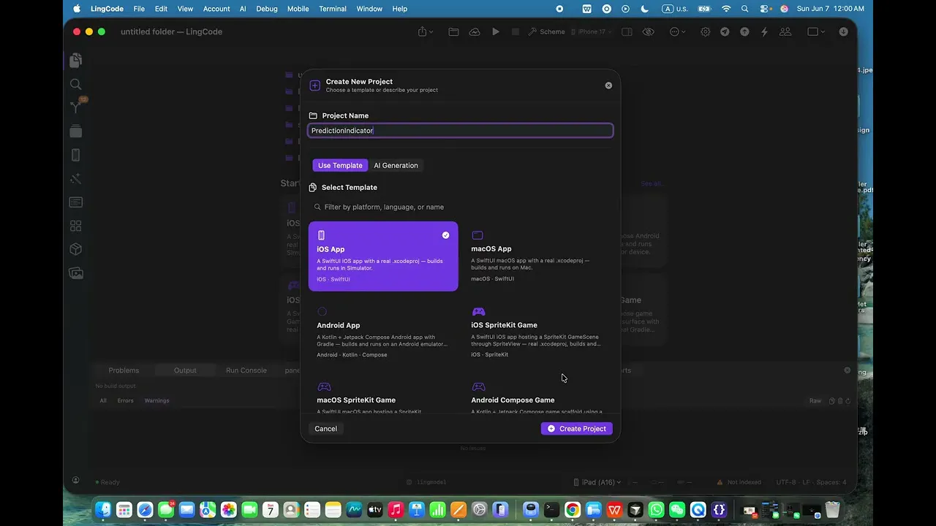Click the Create Project button
This screenshot has height=526, width=936.
[x=576, y=429]
